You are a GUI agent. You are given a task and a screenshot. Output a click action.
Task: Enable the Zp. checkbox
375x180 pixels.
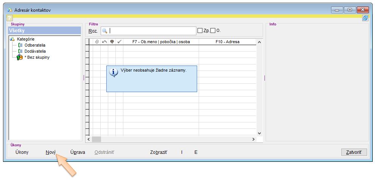click(200, 31)
